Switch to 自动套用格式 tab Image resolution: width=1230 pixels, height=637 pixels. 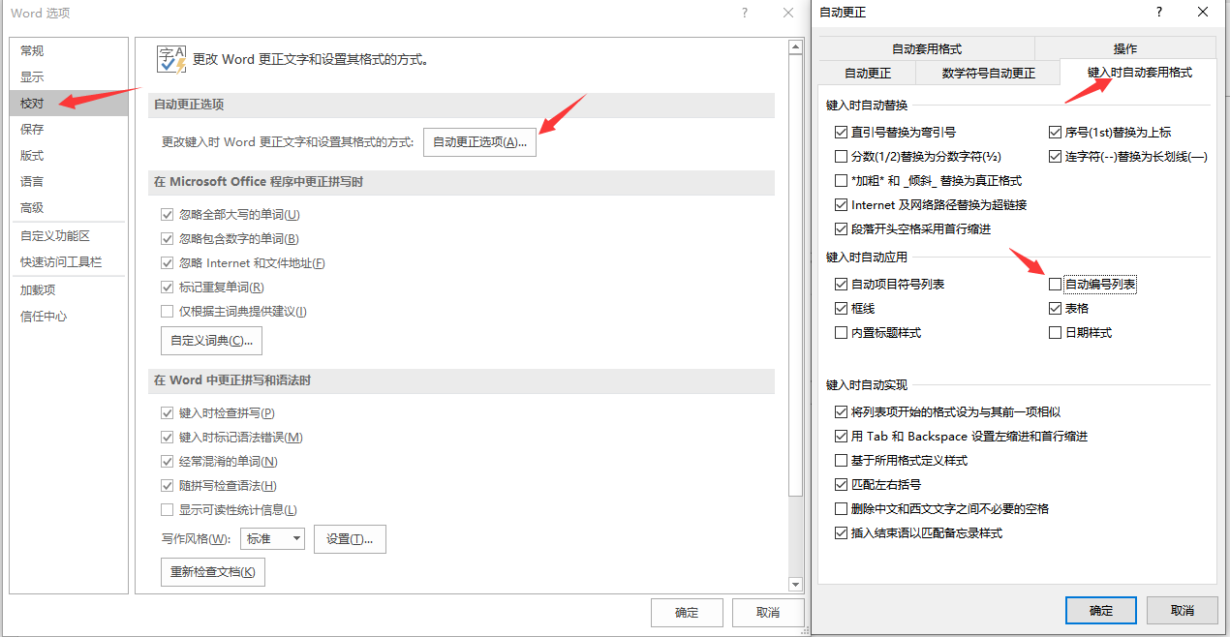click(927, 48)
